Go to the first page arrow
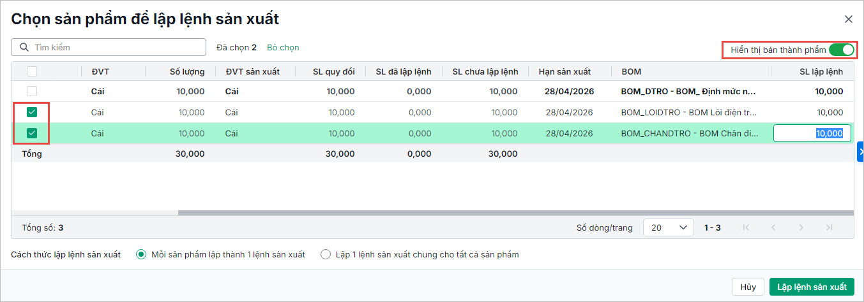The image size is (864, 302). (x=745, y=227)
